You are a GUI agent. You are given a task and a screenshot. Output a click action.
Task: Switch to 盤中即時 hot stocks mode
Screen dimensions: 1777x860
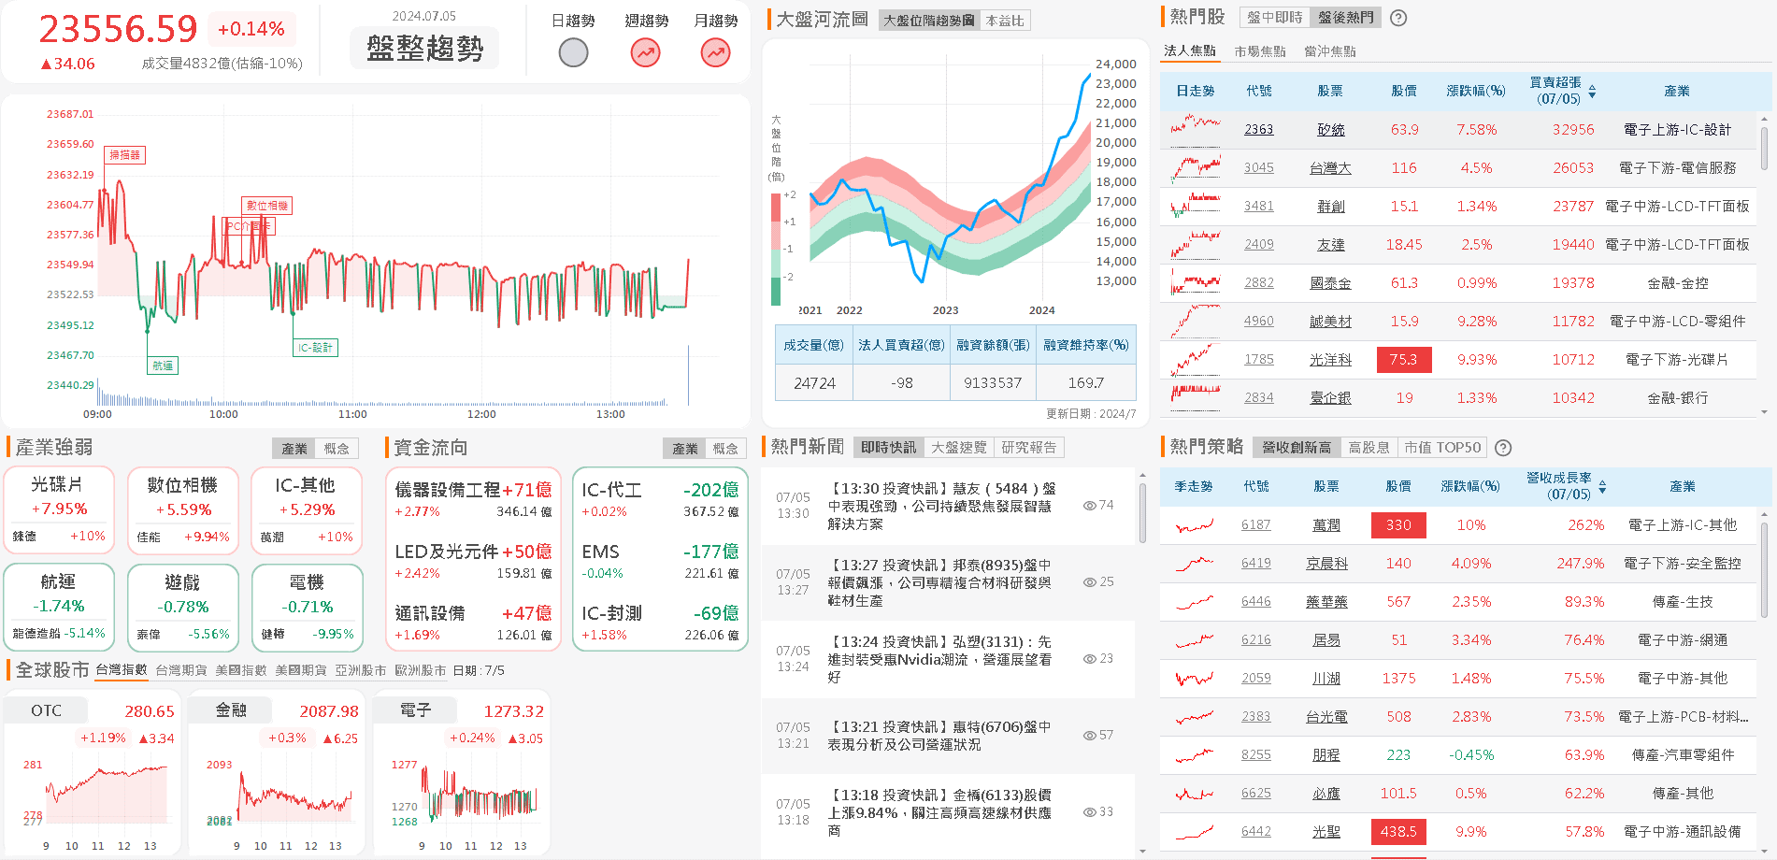point(1274,18)
